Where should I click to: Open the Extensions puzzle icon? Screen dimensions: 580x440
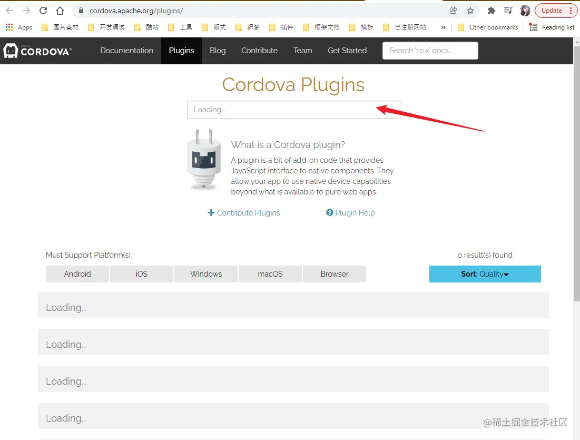491,11
